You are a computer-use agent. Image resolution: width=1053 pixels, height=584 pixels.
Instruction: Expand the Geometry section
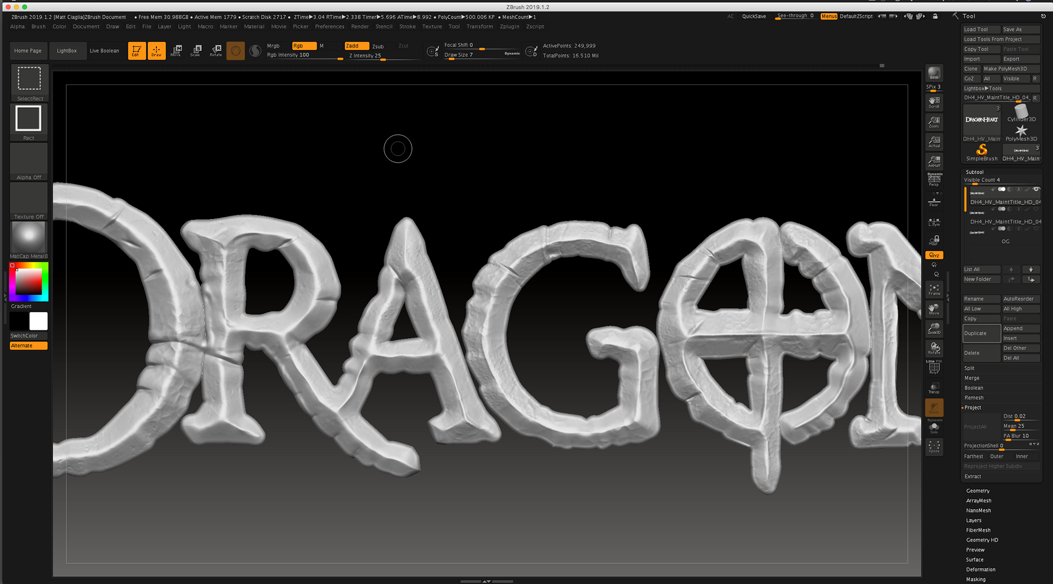[977, 491]
